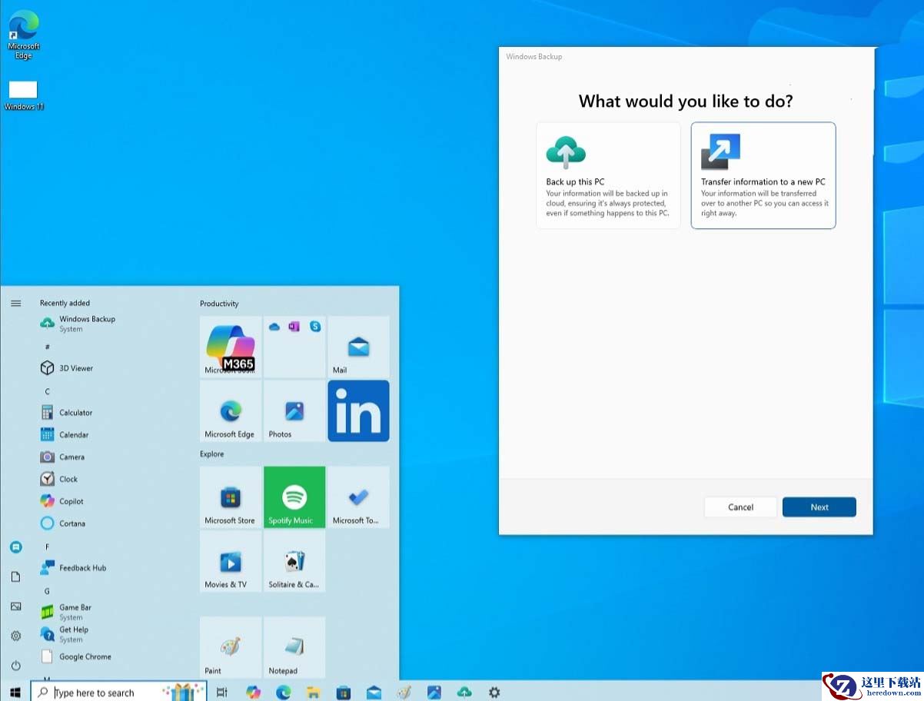Open Task View on the taskbar
This screenshot has height=701, width=924.
[222, 692]
